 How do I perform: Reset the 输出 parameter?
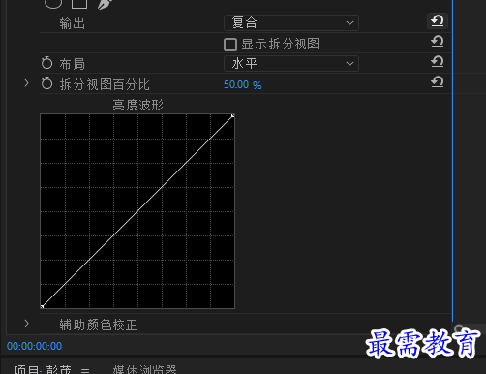click(438, 21)
